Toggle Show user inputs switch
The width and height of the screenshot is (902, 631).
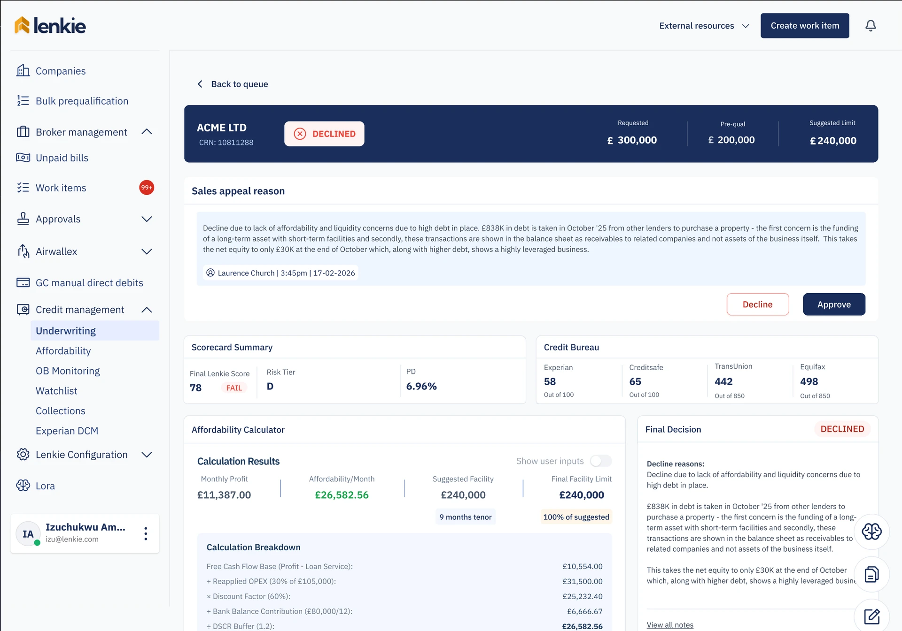[601, 461]
